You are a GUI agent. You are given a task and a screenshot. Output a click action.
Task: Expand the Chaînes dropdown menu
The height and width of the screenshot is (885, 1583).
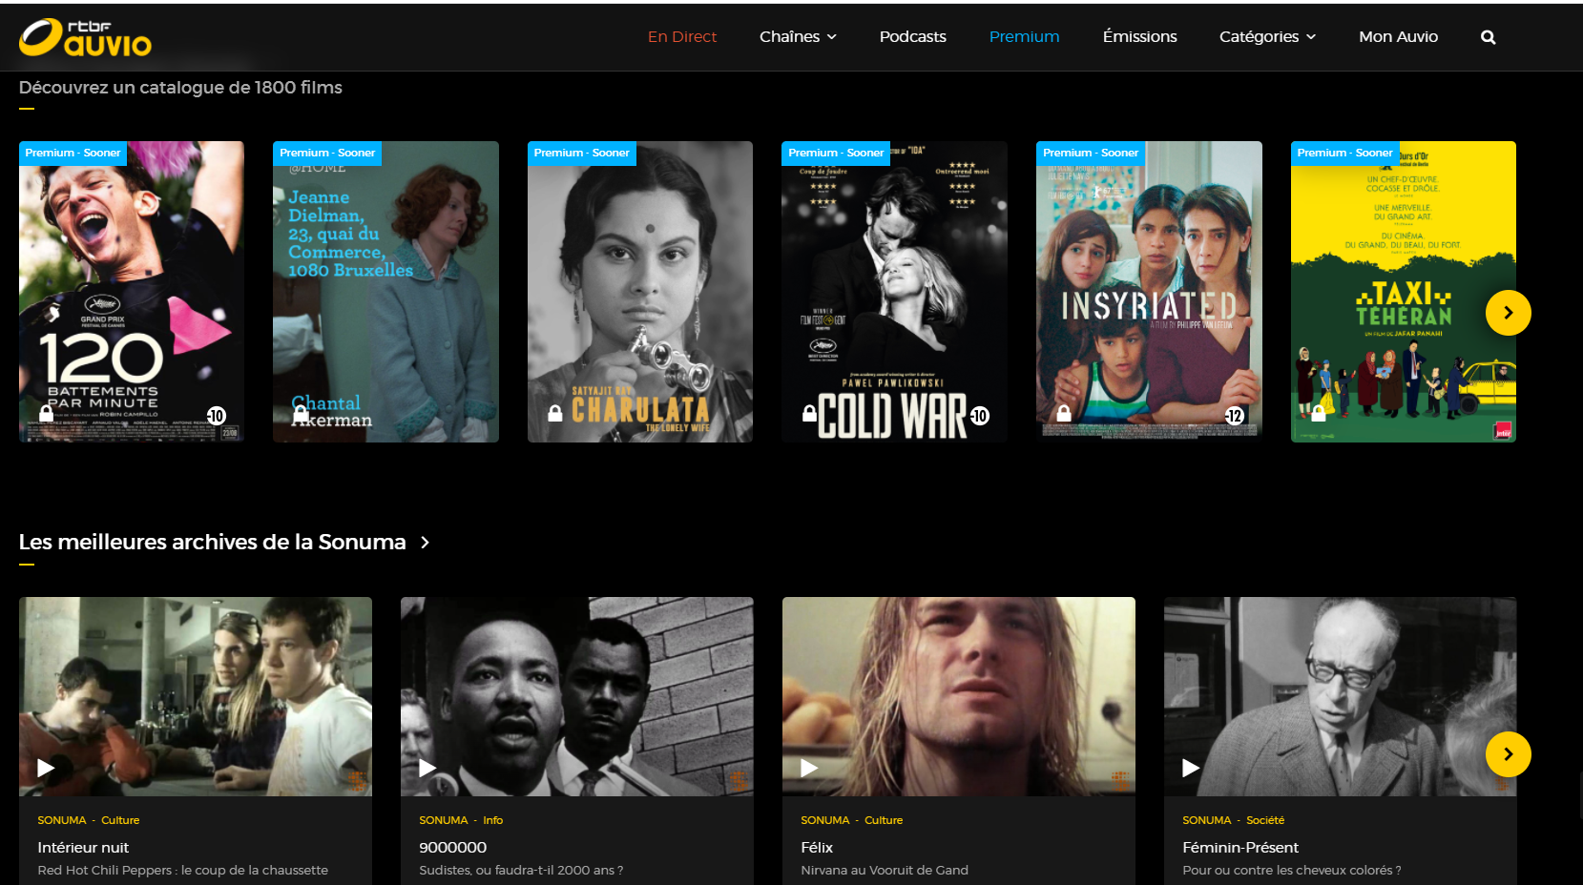pos(798,37)
